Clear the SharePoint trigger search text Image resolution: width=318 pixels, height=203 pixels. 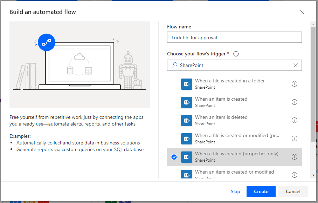(x=296, y=65)
